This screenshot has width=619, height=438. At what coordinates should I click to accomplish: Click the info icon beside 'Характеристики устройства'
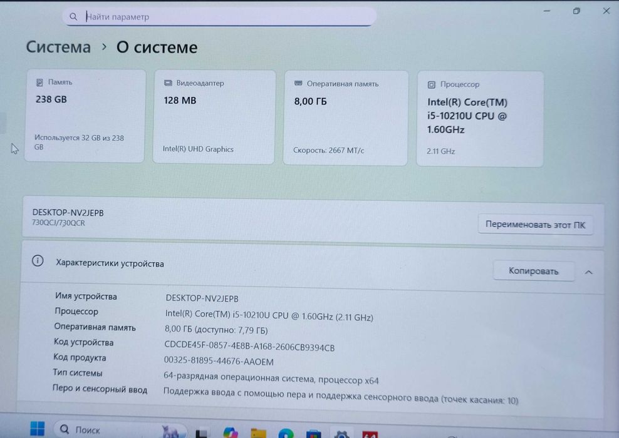pyautogui.click(x=38, y=260)
